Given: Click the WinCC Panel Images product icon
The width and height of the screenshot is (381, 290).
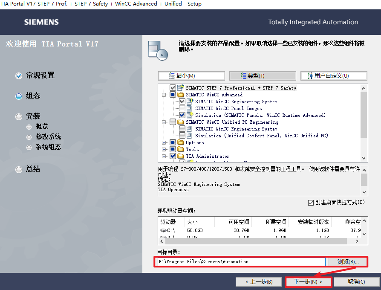Looking at the screenshot, I should 190,108.
